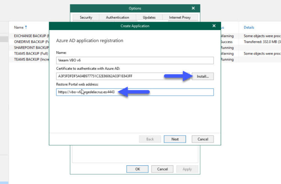Click the Restore Portal web address field
Screen dimensions: 281x184
135,92
